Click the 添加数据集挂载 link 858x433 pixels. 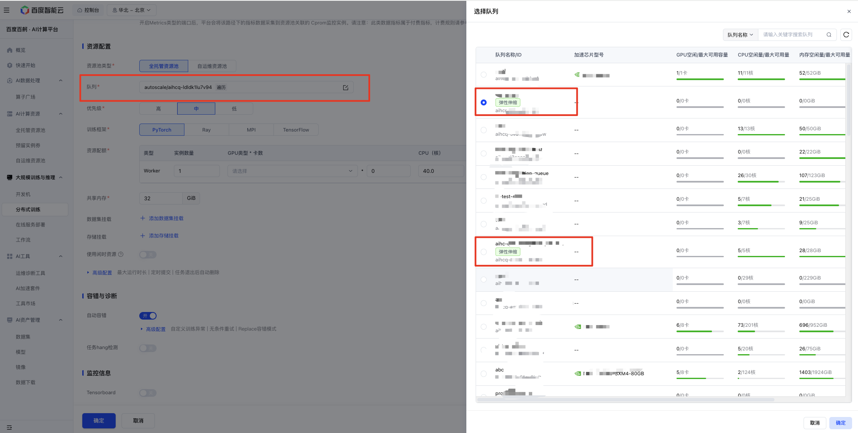pos(166,218)
